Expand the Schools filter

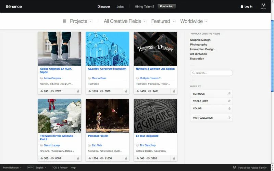(x=211, y=94)
